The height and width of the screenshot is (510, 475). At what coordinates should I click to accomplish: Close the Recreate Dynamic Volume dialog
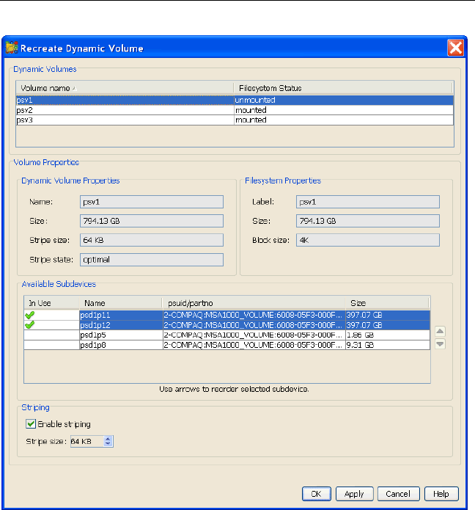[455, 48]
